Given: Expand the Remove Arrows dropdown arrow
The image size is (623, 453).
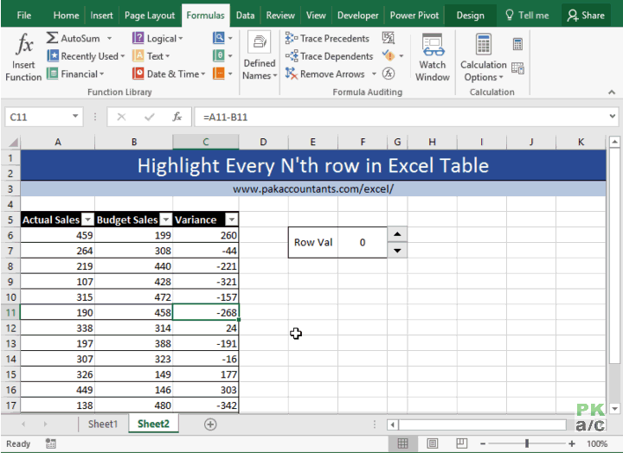Looking at the screenshot, I should [374, 73].
